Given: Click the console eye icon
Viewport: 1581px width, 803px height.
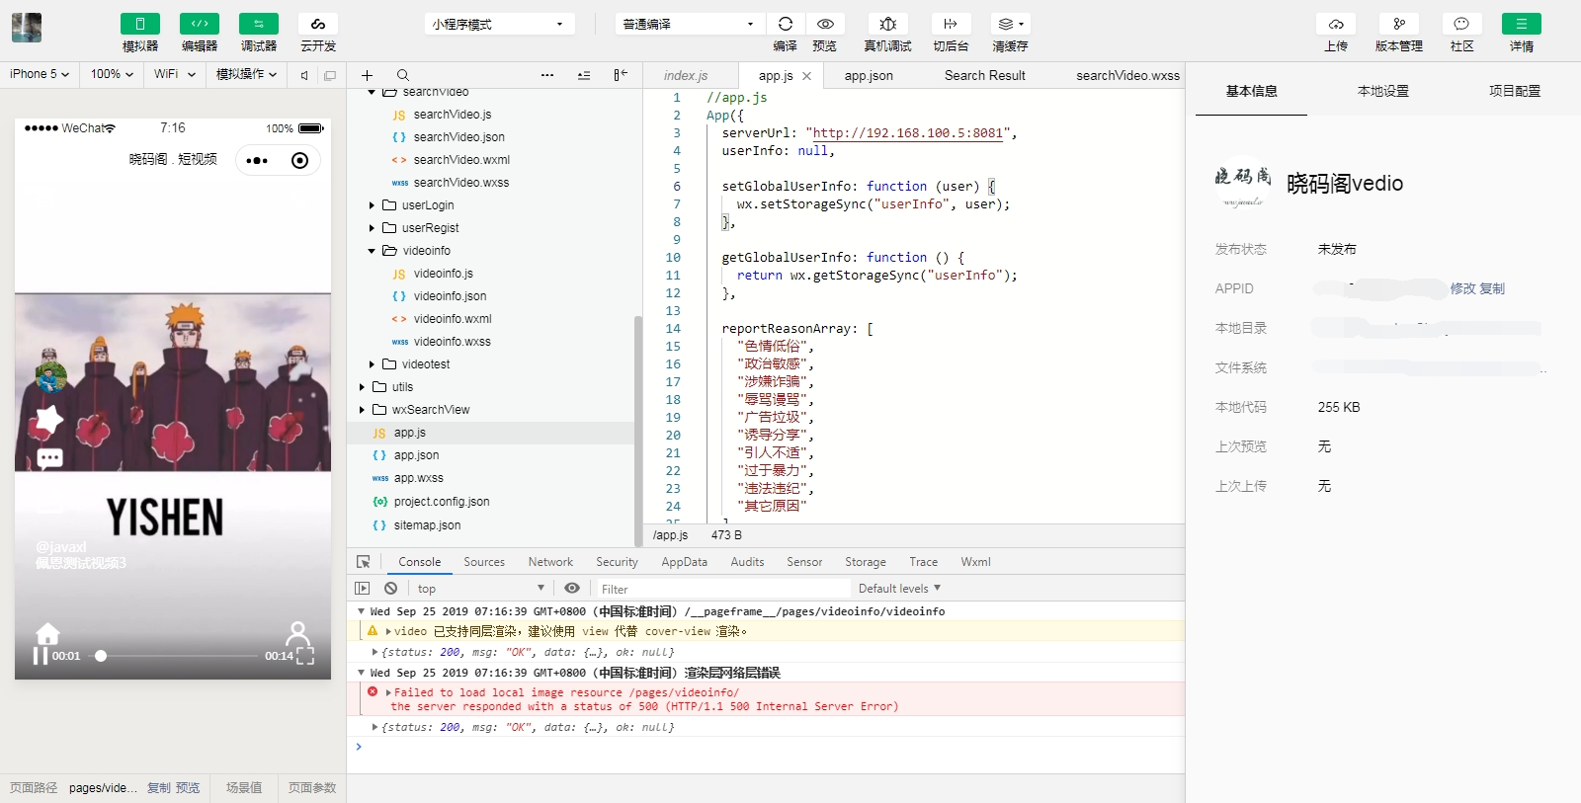Looking at the screenshot, I should (x=572, y=588).
